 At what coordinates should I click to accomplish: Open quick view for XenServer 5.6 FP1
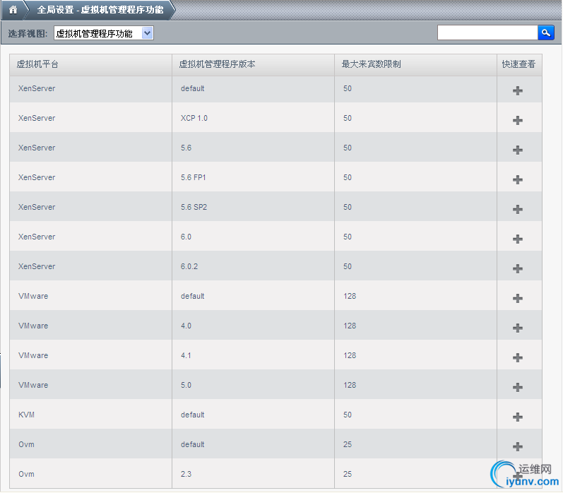(x=517, y=179)
